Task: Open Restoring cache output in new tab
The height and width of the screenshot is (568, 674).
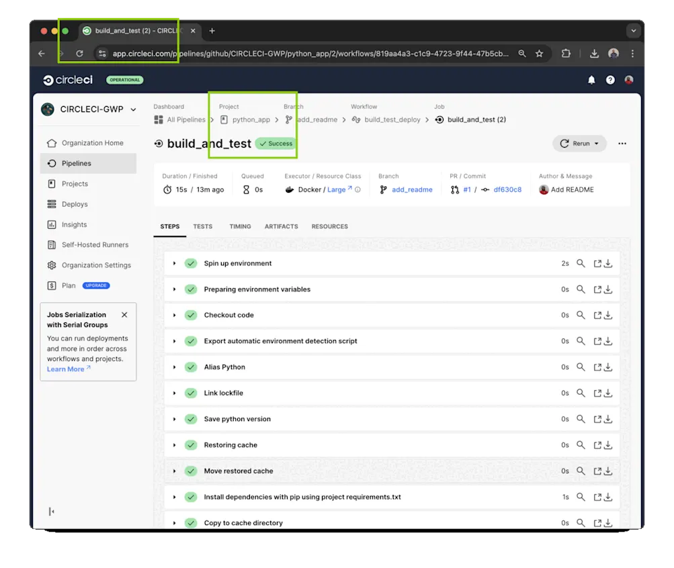Action: 597,445
